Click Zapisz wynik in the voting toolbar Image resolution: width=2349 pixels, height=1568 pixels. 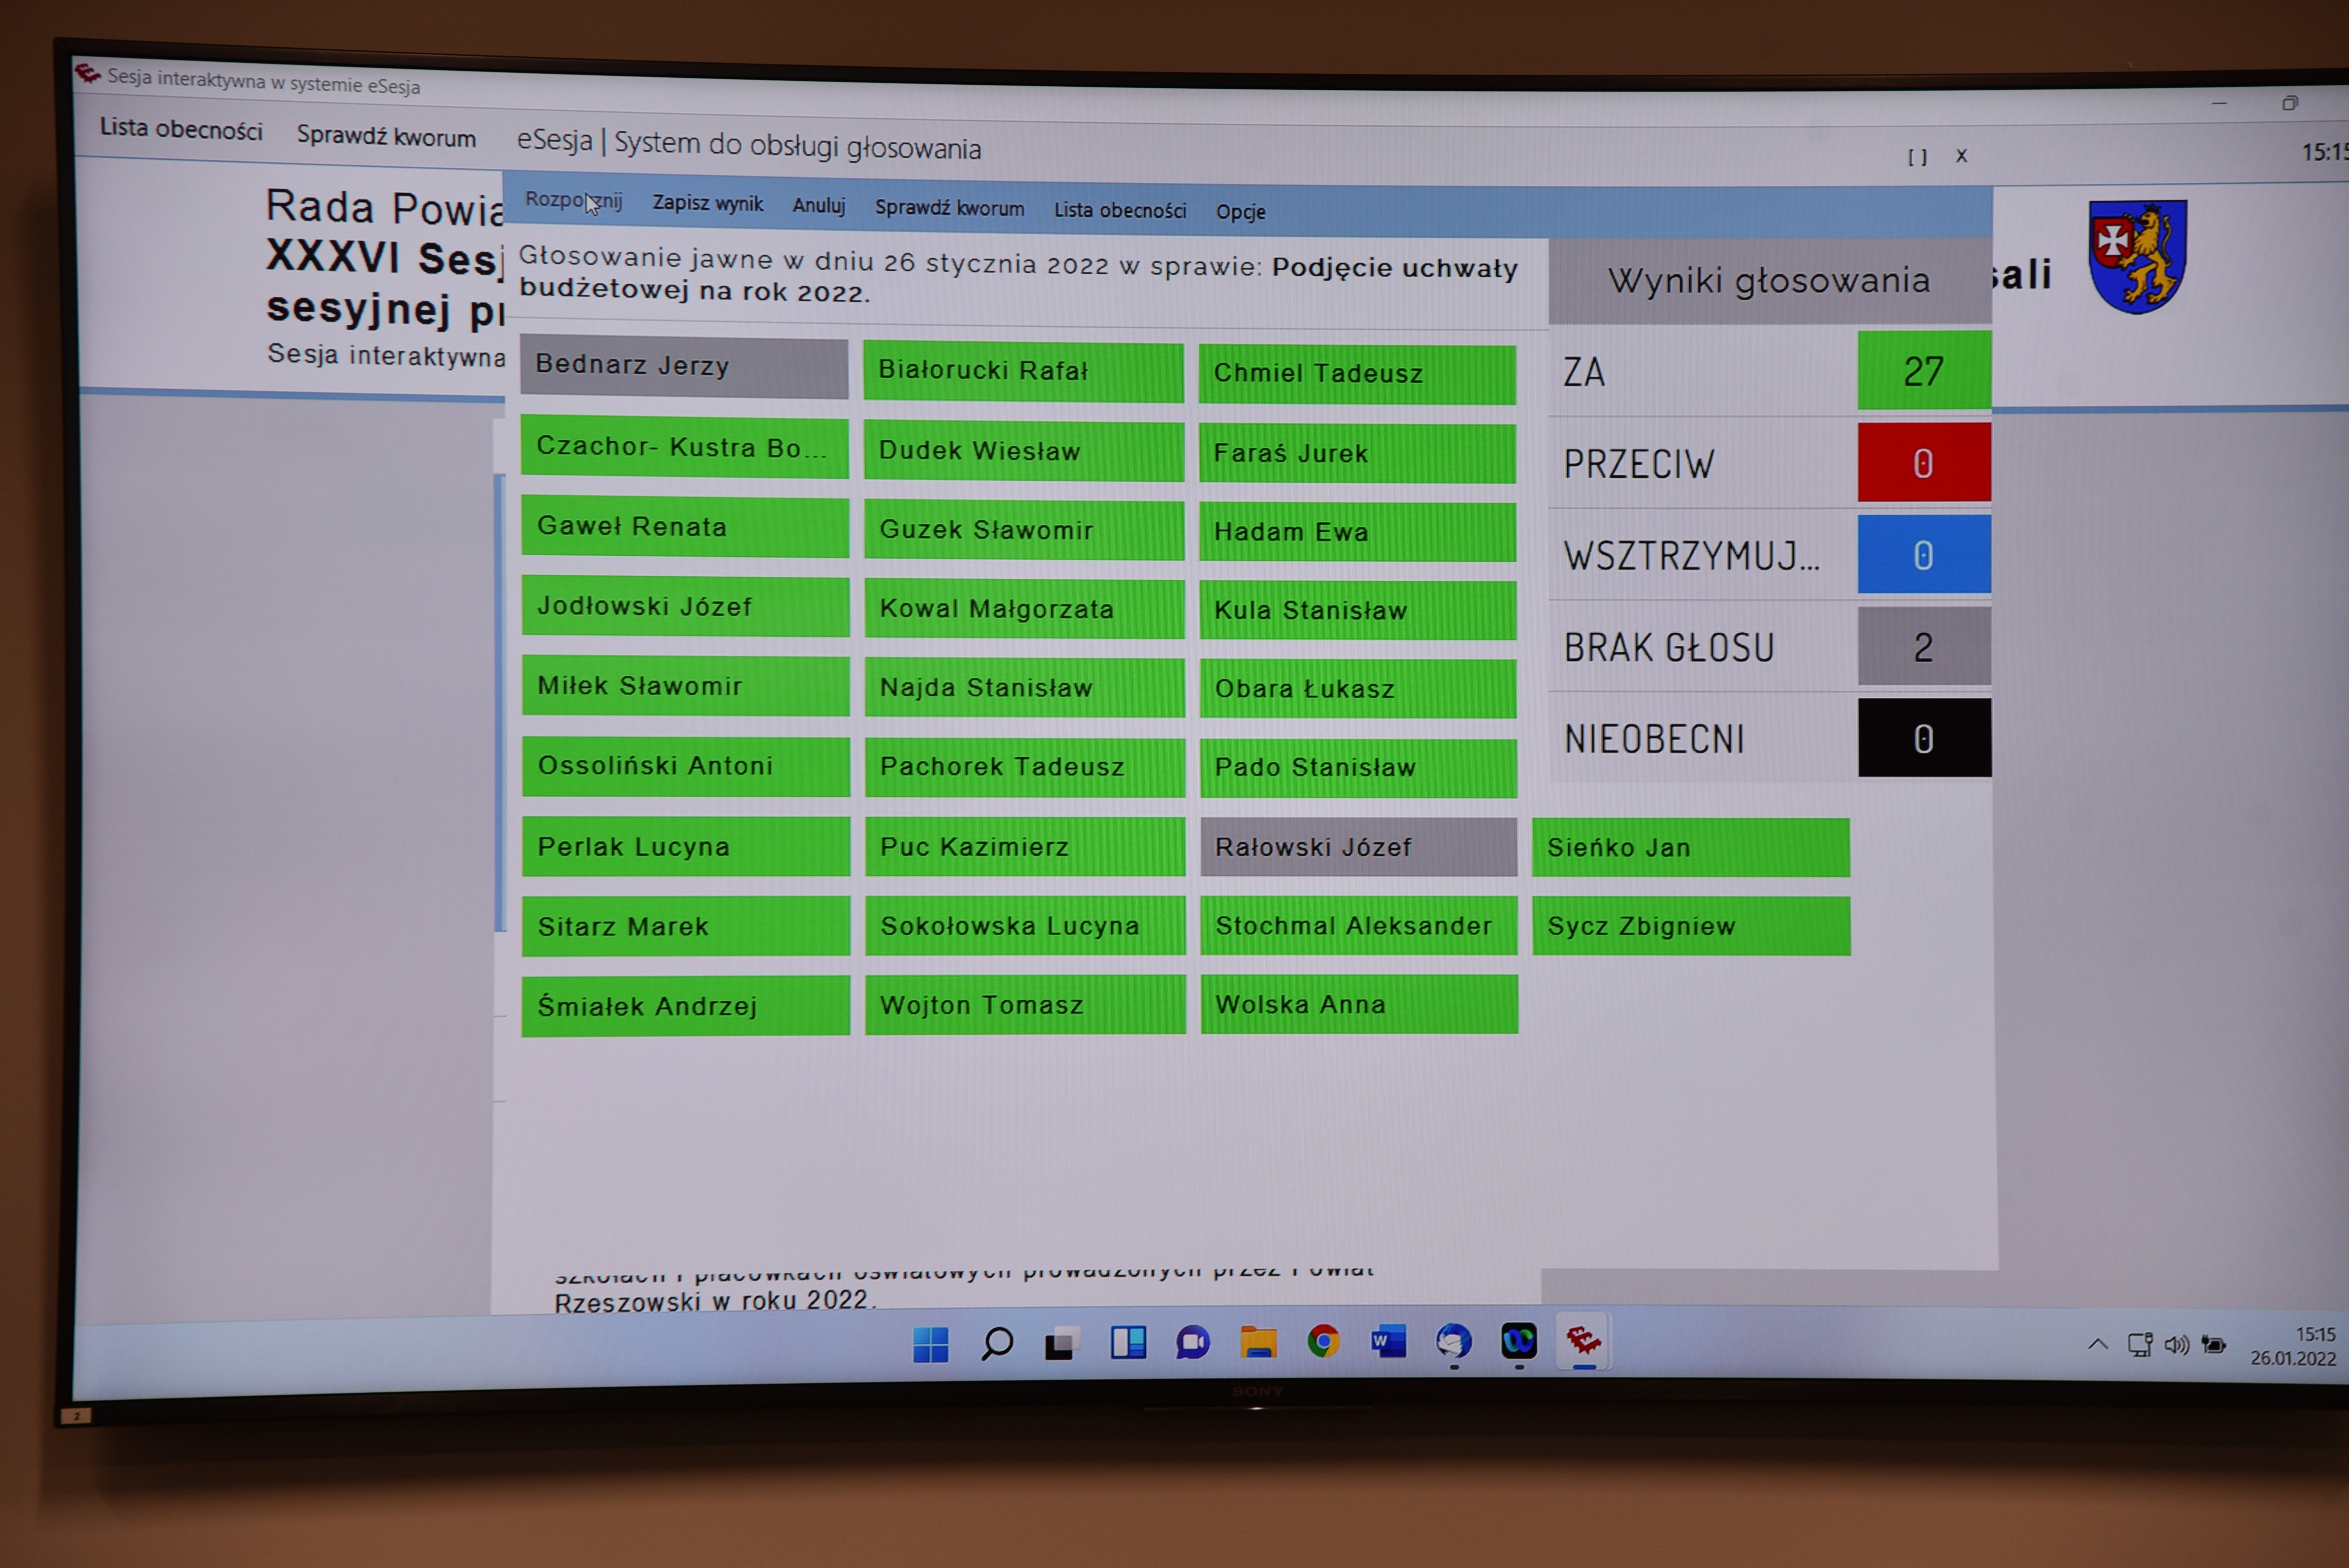click(707, 203)
